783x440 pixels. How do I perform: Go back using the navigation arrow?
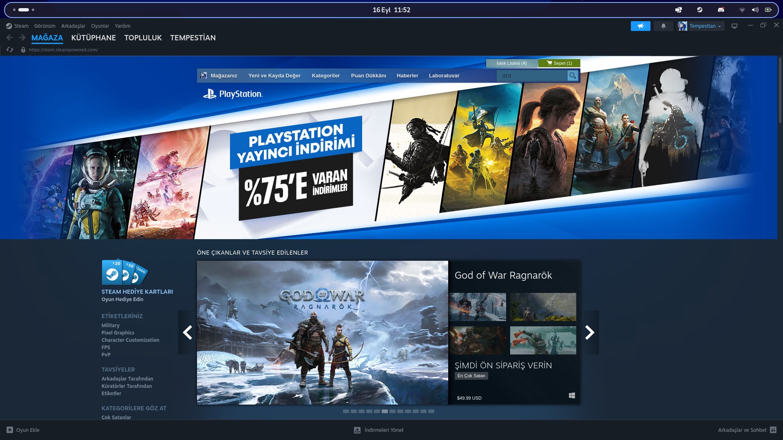pyautogui.click(x=9, y=37)
